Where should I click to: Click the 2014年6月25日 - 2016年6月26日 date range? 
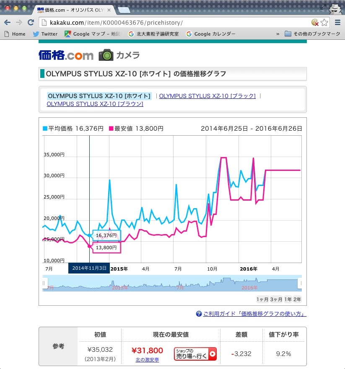point(251,129)
